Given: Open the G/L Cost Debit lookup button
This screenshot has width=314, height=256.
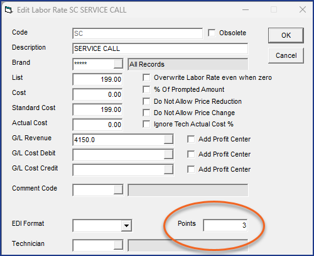Looking at the screenshot, I should pos(168,155).
